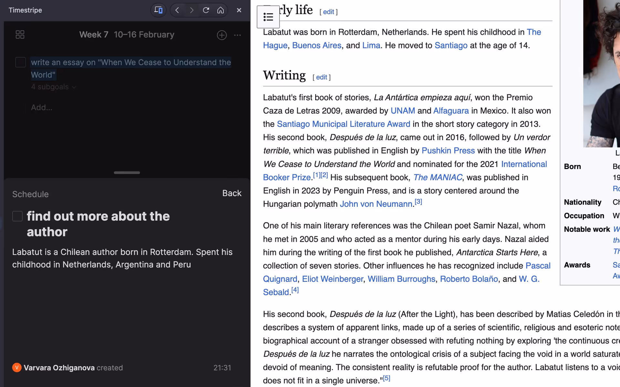Go forward in Timestripe panel navigation
620x387 pixels.
(191, 10)
